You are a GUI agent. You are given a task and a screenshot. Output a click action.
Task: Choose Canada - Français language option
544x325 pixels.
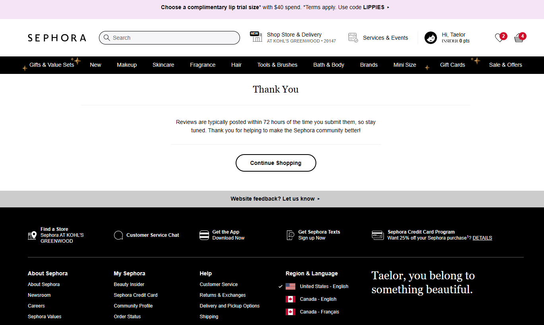click(319, 312)
